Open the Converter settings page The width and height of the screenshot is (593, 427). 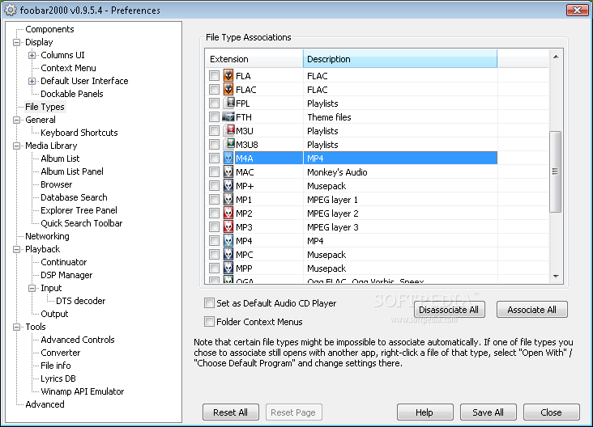(x=61, y=353)
